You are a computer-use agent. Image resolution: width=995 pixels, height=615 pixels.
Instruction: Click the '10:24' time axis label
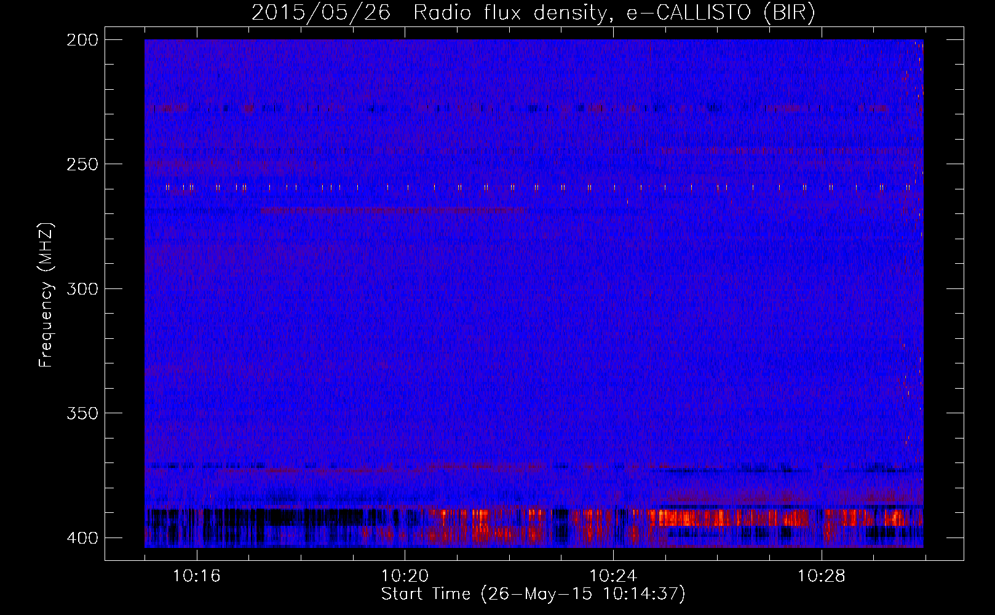click(x=613, y=576)
